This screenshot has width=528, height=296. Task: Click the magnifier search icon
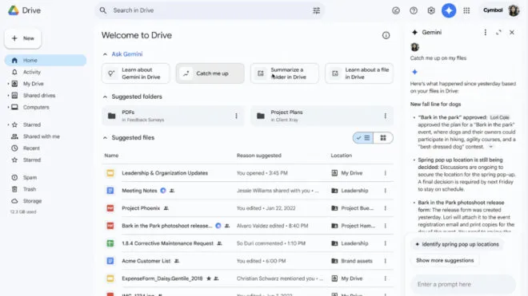pos(103,10)
